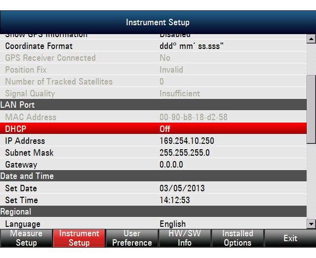
Task: Click the scroll up arrow
Action: (311, 39)
